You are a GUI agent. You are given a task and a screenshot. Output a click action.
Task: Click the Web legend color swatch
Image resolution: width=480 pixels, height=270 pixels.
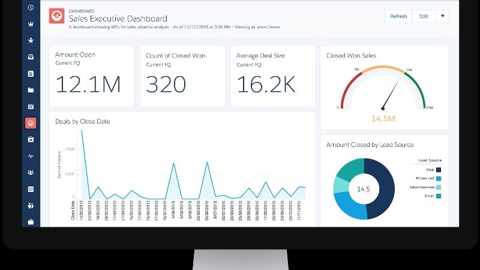coord(439,170)
